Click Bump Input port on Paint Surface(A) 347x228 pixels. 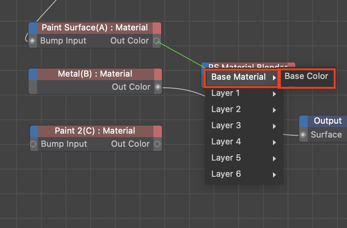tap(33, 41)
